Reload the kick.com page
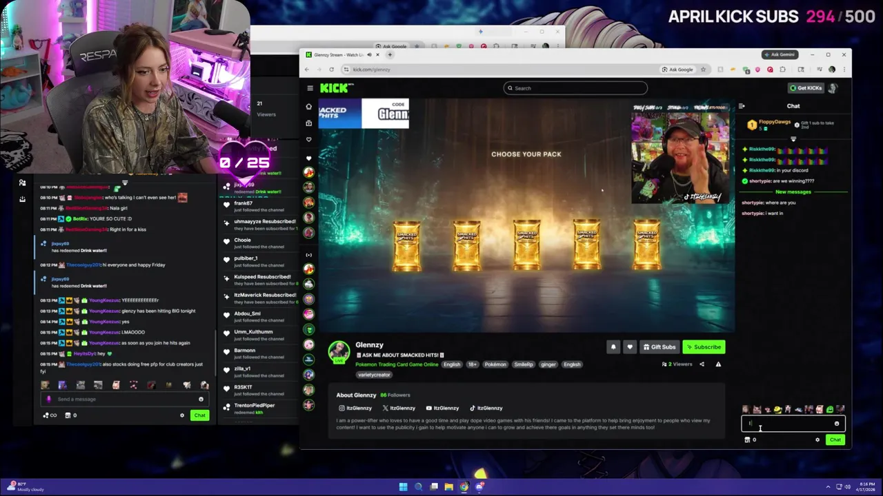This screenshot has height=496, width=883. click(x=331, y=70)
